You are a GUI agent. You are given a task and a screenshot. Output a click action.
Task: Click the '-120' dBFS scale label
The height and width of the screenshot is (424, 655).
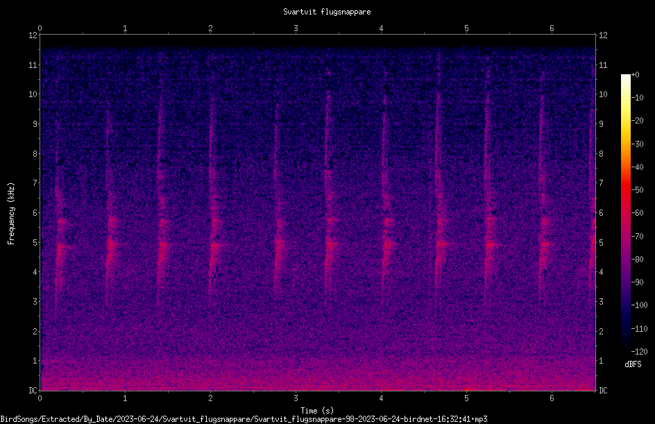(639, 351)
